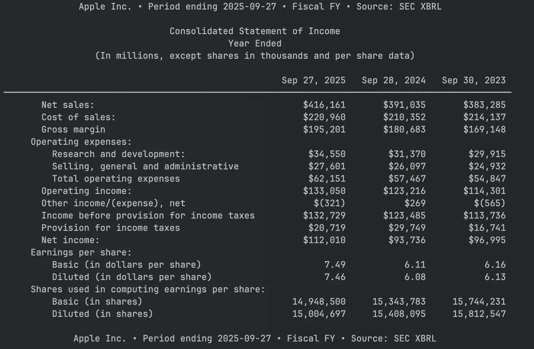The image size is (534, 349).
Task: Click the Net sales value for Sep 27, 2025
Action: tap(324, 105)
